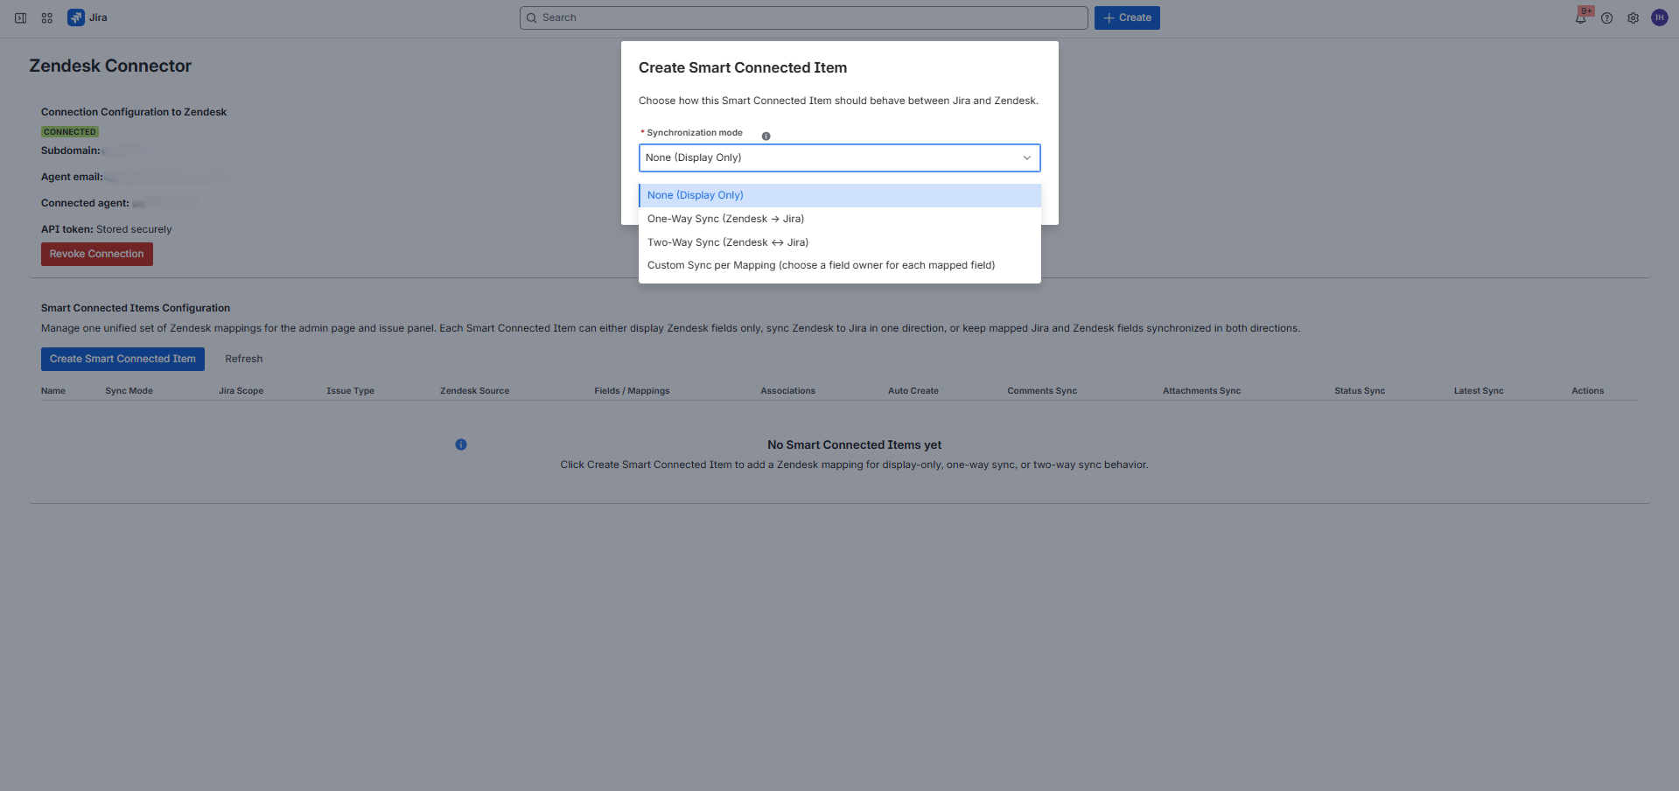Click Revoke Connection button
Image resolution: width=1679 pixels, height=791 pixels.
point(97,254)
